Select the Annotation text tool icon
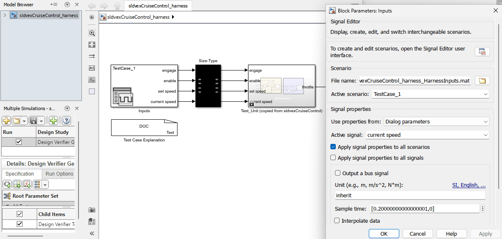The image size is (502, 239). [x=92, y=68]
